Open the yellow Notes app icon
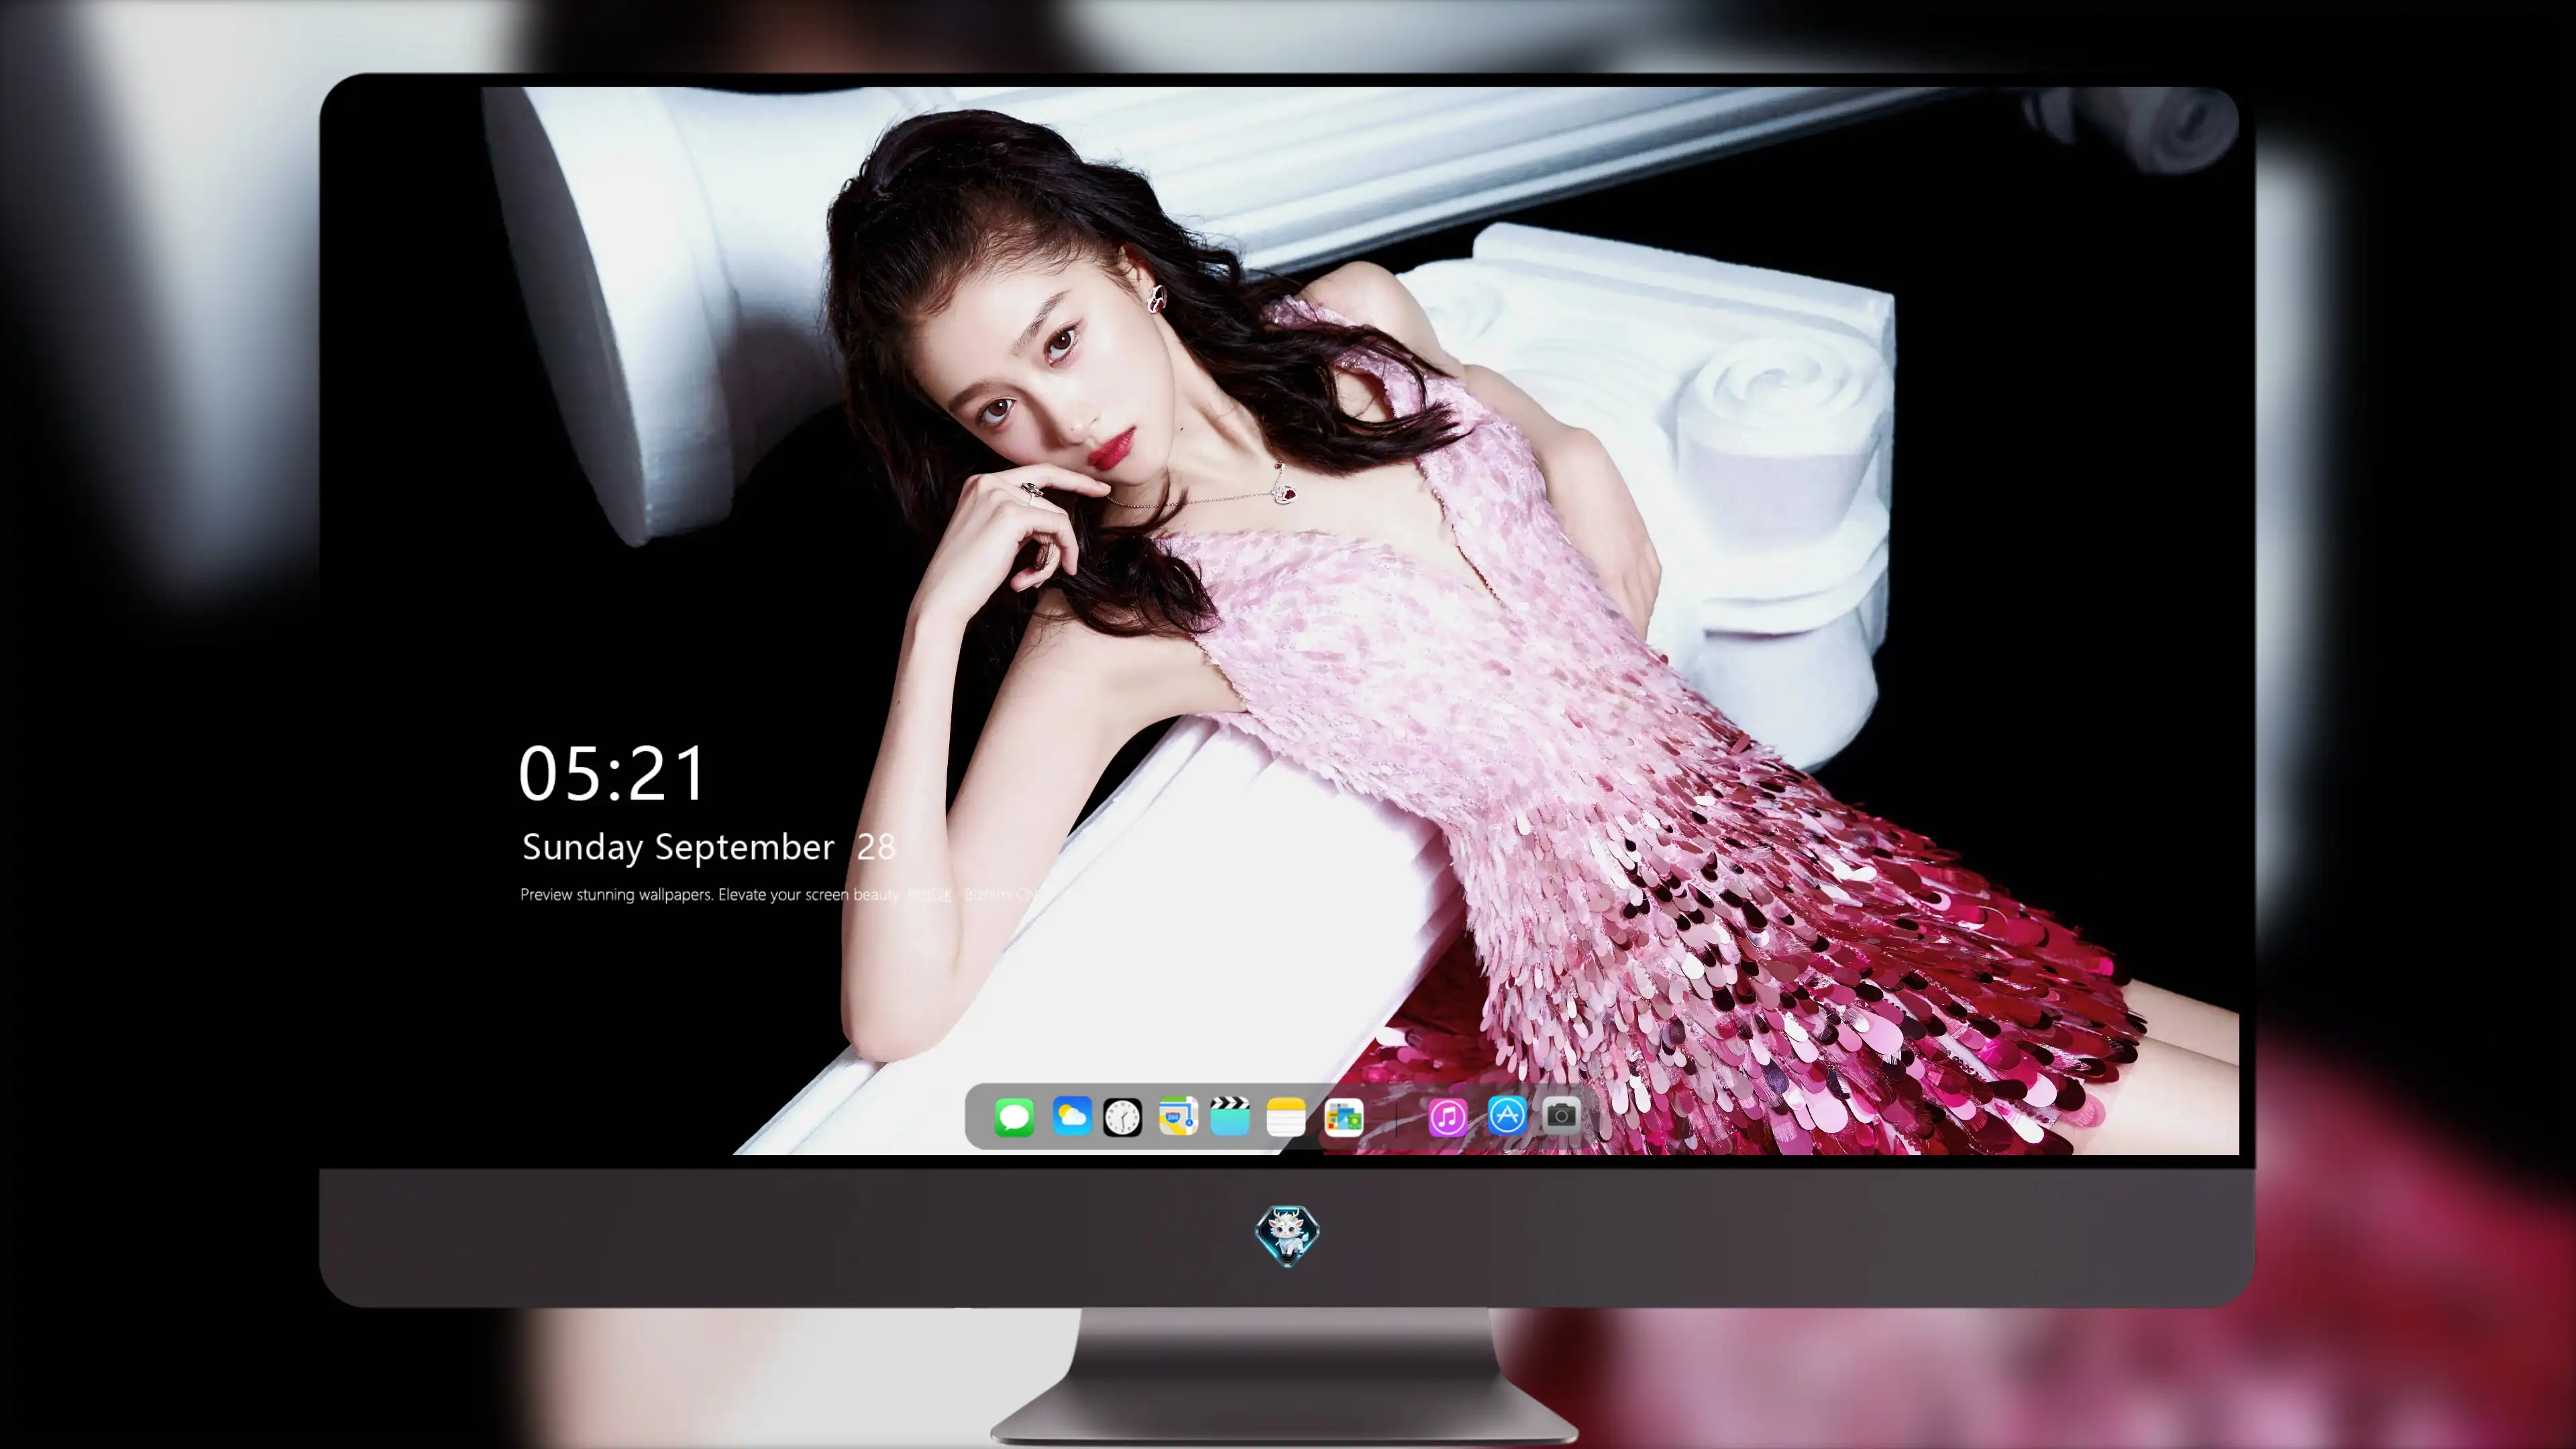 pyautogui.click(x=1286, y=1117)
